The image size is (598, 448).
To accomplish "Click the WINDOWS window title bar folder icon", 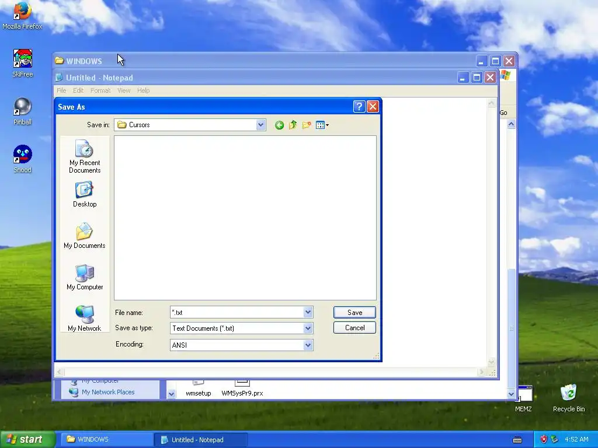I will pyautogui.click(x=59, y=61).
